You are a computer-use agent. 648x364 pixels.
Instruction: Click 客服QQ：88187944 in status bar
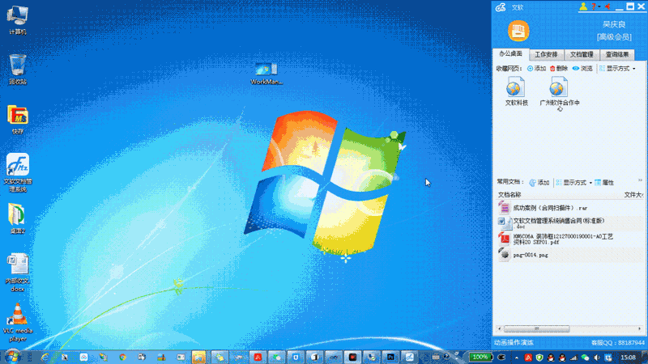click(x=617, y=342)
